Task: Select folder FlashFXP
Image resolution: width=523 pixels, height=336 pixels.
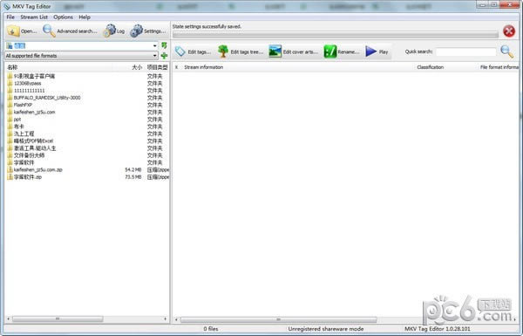Action: [23, 105]
